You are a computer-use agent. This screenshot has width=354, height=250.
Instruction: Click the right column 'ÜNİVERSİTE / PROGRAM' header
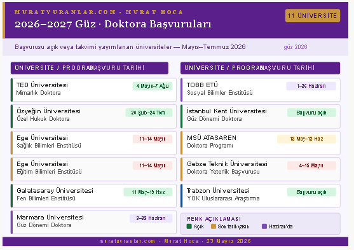tap(224, 68)
